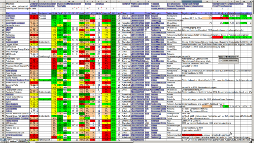Image resolution: width=254 pixels, height=143 pixels.
Task: Select the Potenzial header cell
Action: [x=106, y=14]
